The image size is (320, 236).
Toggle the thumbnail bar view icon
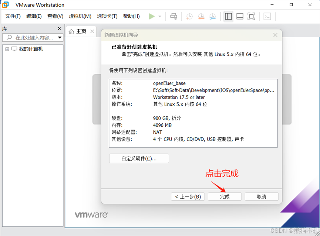240,16
